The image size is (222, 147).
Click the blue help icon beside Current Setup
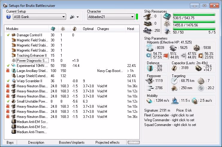[x=8, y=17]
